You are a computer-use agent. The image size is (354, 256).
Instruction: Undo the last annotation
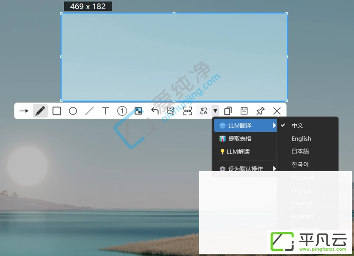tap(155, 111)
